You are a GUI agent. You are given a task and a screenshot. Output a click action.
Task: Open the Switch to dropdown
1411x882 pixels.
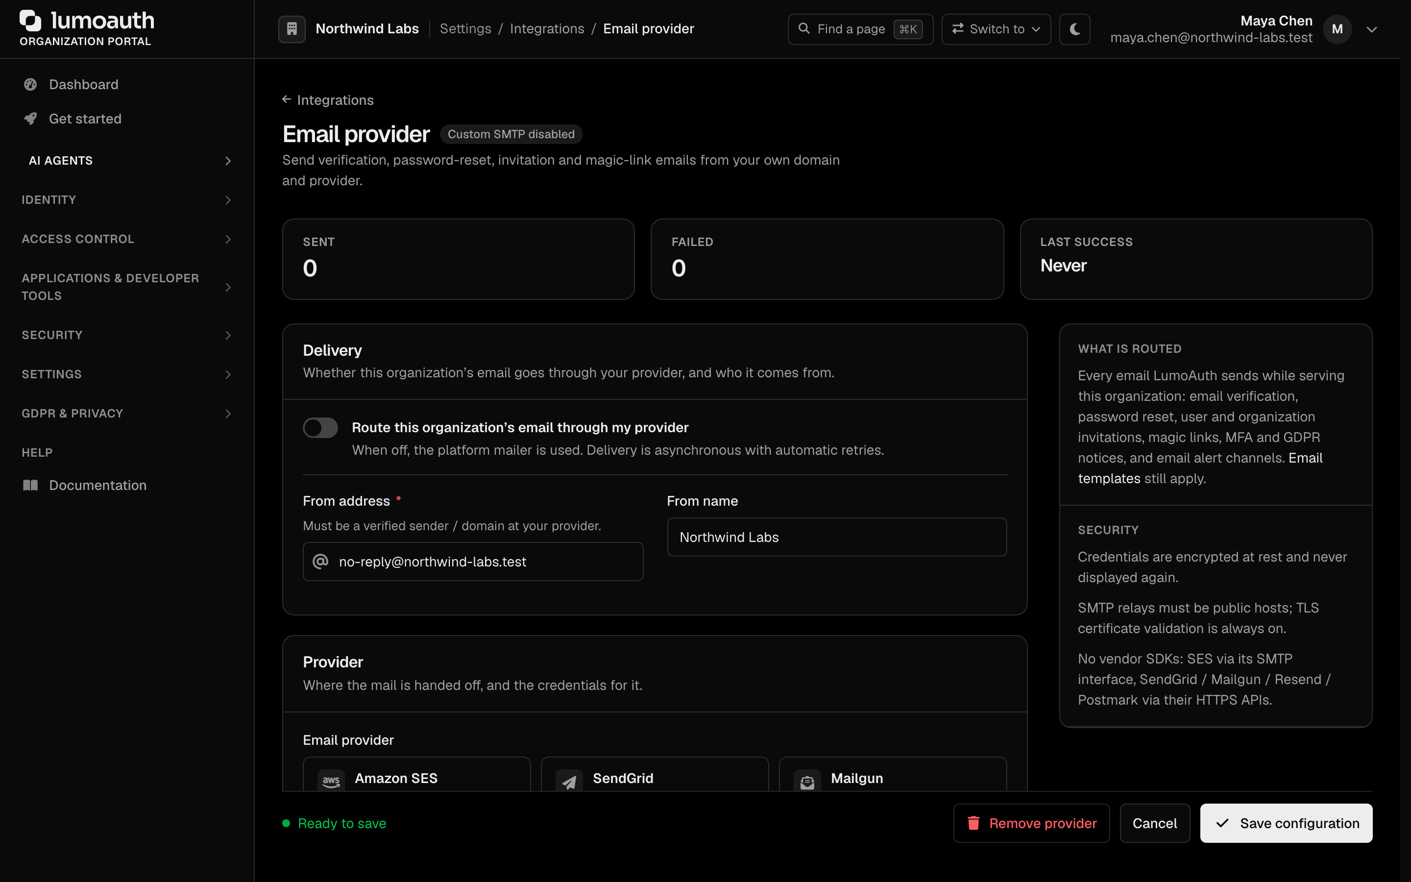coord(996,28)
